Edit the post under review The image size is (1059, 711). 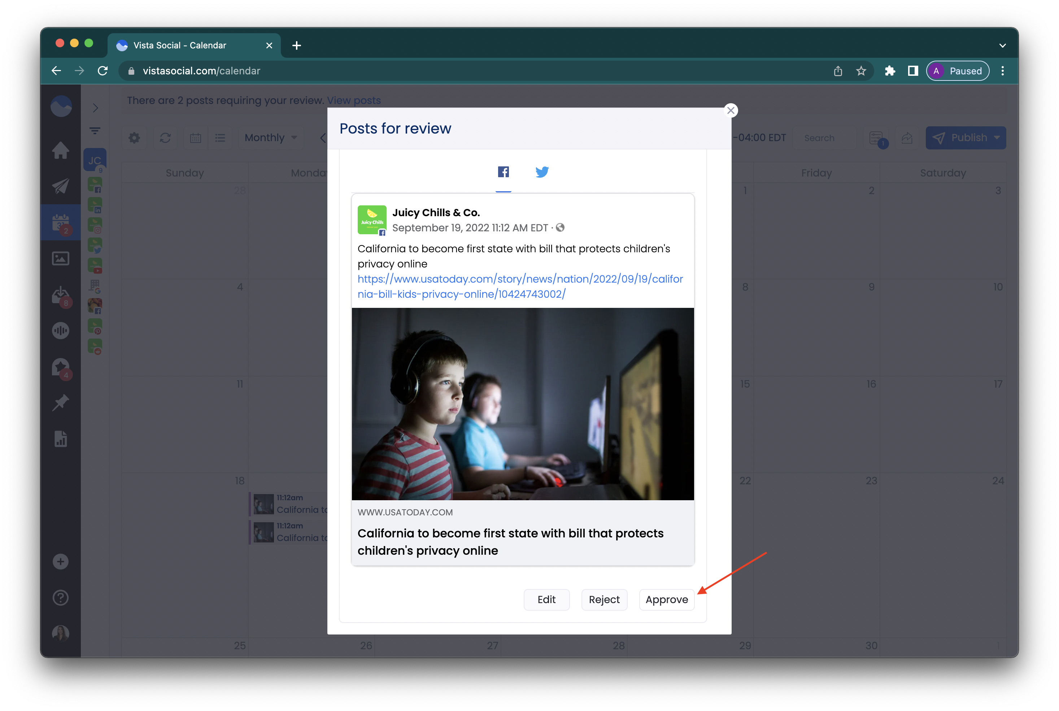coord(546,599)
